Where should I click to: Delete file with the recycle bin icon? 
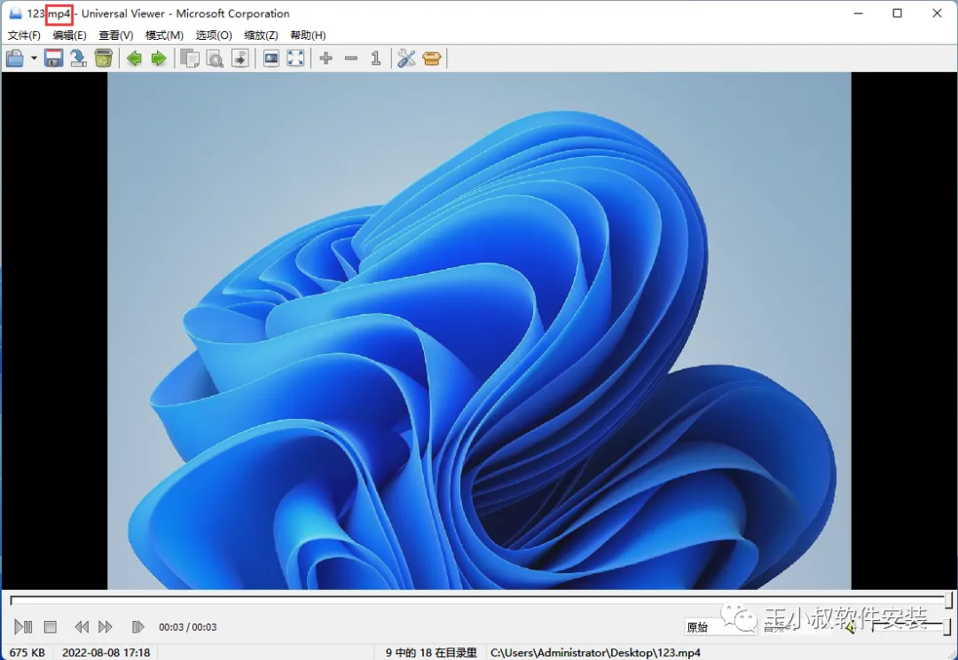point(103,59)
